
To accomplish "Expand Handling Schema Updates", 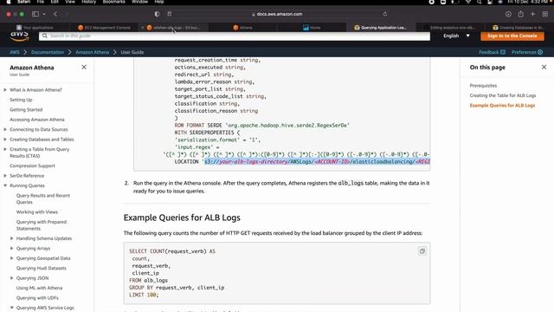I will (11, 238).
